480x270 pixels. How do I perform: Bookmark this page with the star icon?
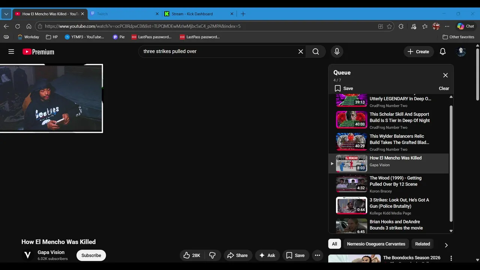(390, 26)
